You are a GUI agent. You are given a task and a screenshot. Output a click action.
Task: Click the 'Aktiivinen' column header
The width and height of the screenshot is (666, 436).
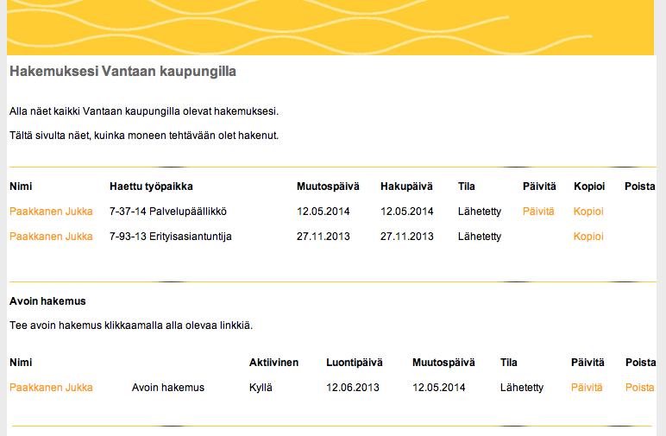(x=274, y=363)
